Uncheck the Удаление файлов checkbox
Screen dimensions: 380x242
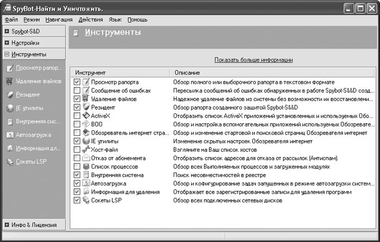(77, 99)
